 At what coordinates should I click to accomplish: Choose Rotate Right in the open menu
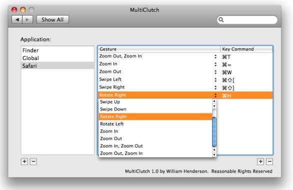pos(155,116)
